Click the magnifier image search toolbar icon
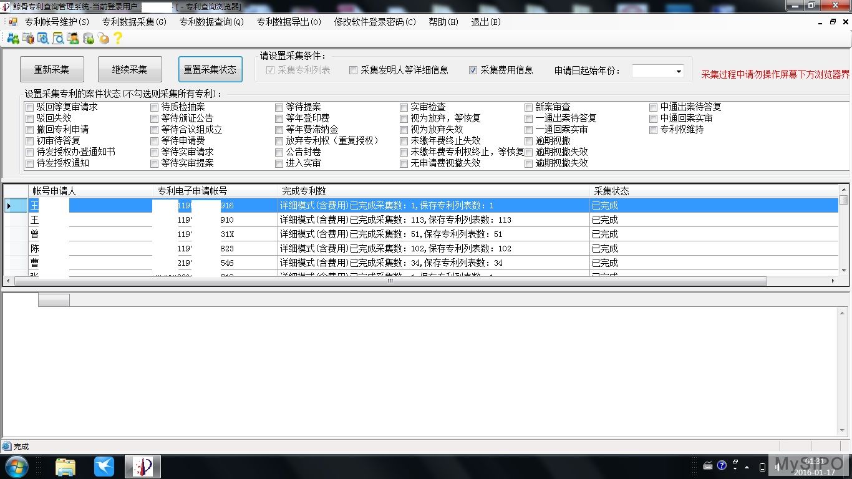852x479 pixels. pos(43,39)
